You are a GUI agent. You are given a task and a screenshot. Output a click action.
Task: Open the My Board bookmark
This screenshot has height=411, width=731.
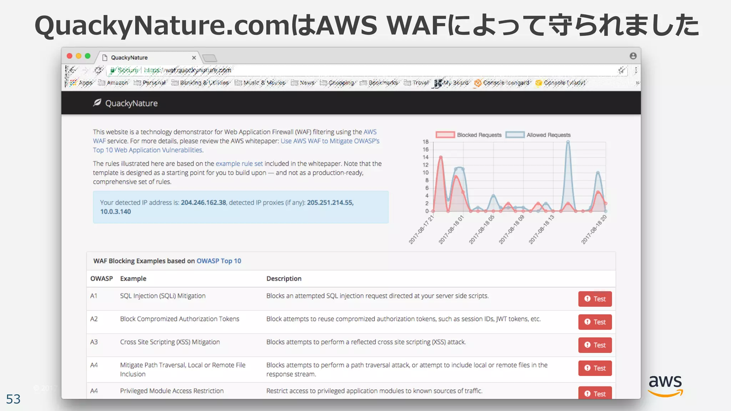point(451,83)
